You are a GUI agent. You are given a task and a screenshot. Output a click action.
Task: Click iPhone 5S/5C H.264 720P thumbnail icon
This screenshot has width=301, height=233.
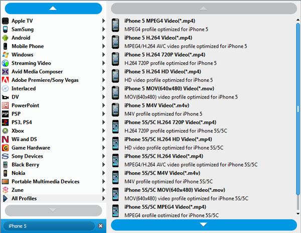[x=115, y=127]
